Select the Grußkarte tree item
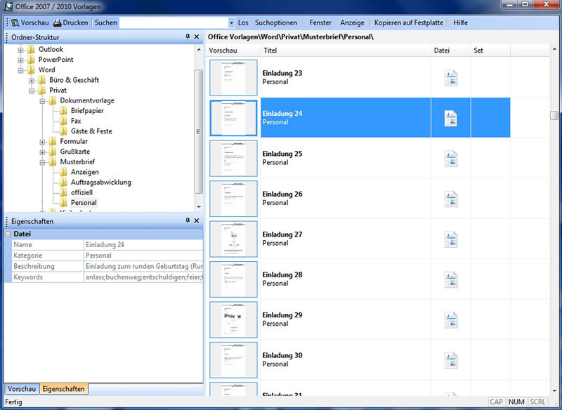This screenshot has height=410, width=562. click(75, 152)
